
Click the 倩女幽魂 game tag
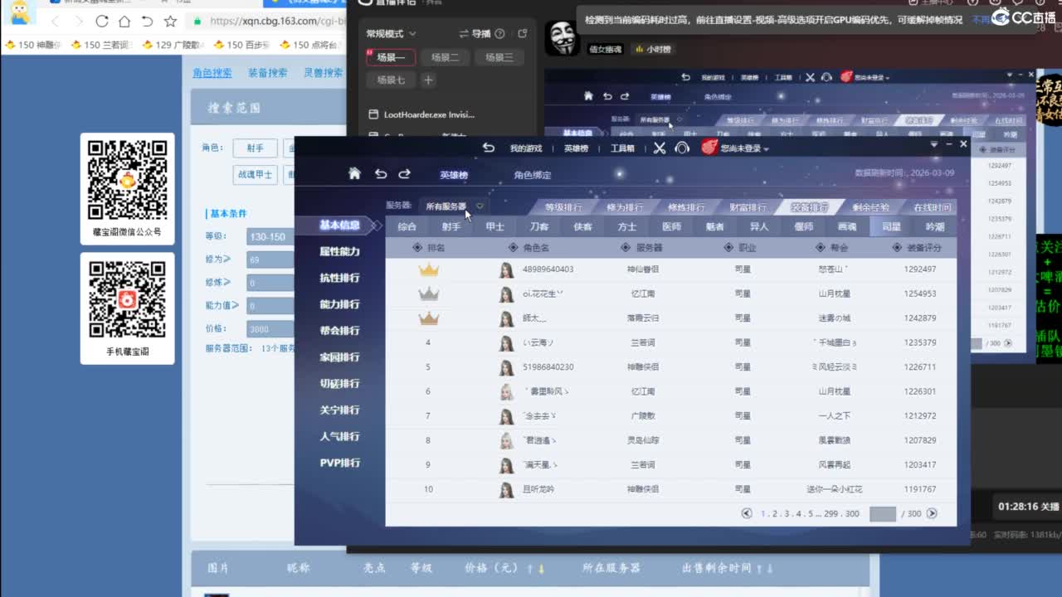pyautogui.click(x=605, y=49)
